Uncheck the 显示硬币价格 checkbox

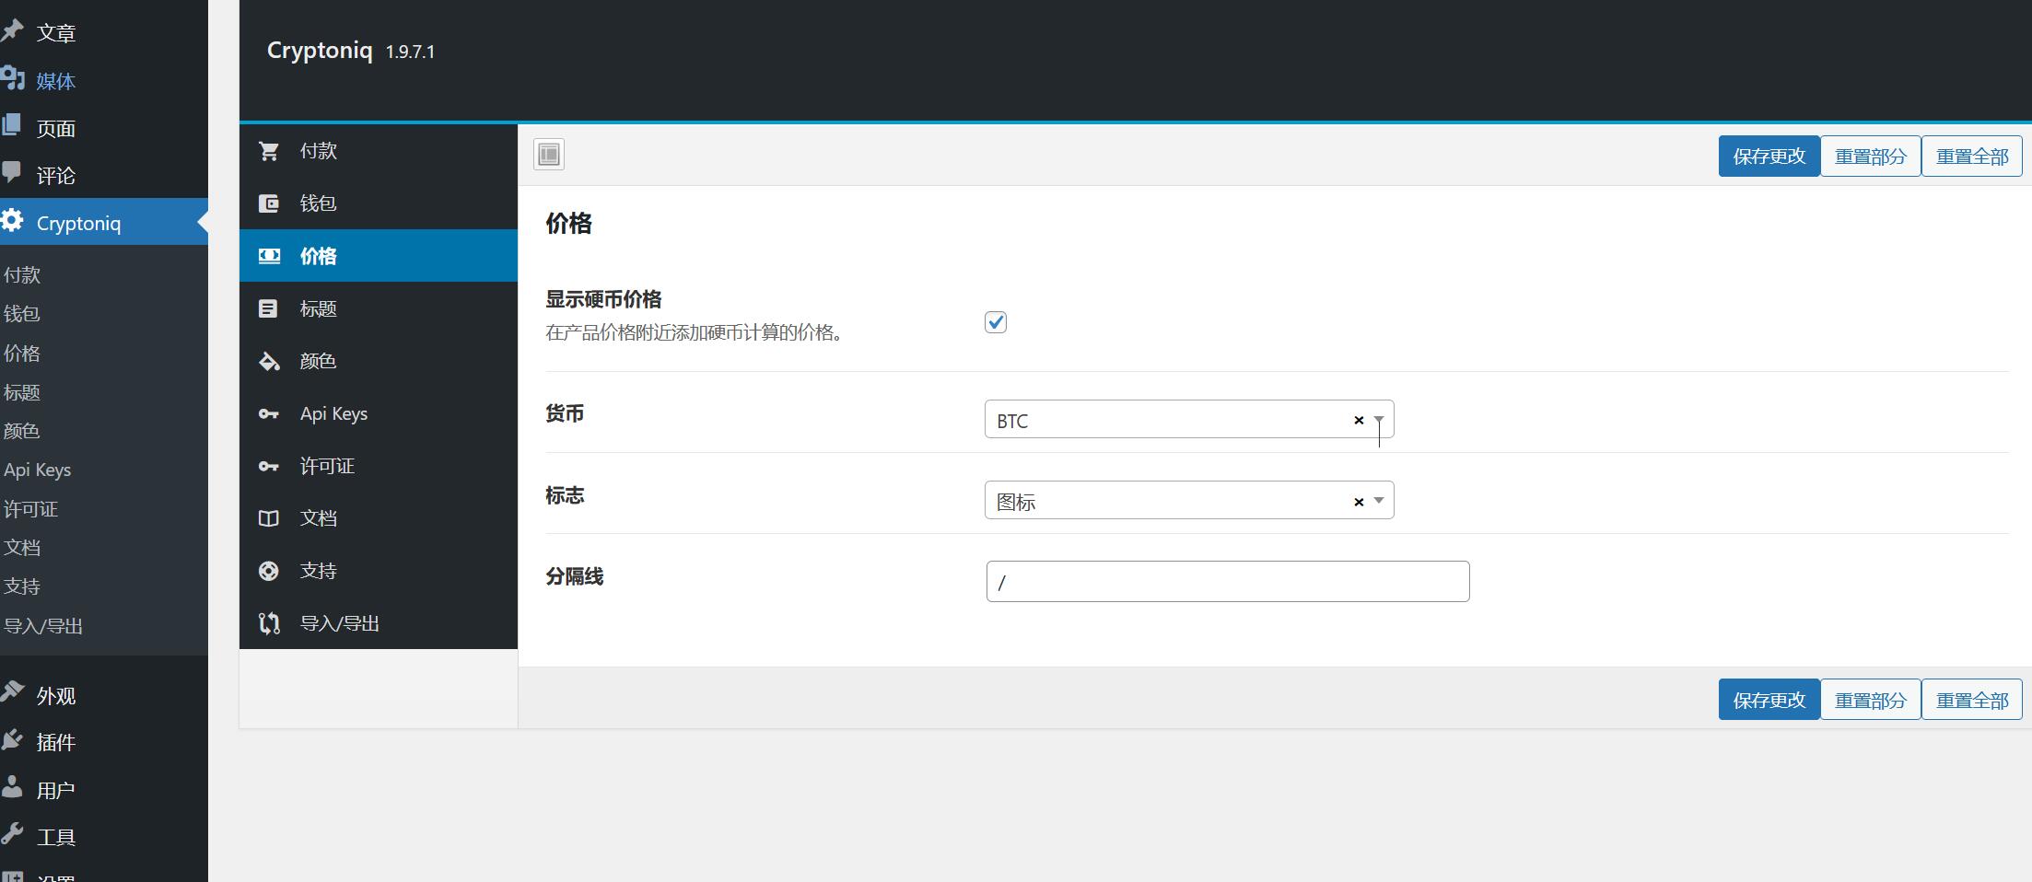point(996,322)
